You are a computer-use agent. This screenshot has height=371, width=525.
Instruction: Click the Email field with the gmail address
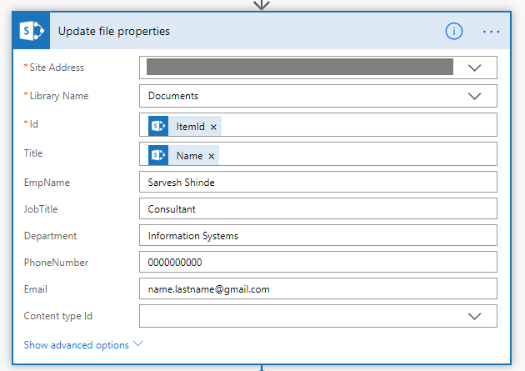click(317, 289)
